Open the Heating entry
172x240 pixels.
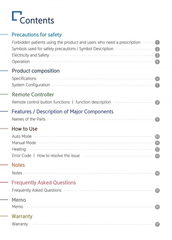(x=19, y=149)
